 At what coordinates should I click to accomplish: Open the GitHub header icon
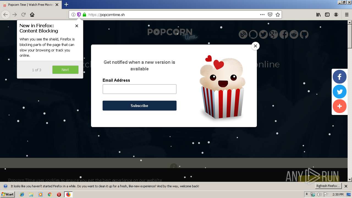304,34
